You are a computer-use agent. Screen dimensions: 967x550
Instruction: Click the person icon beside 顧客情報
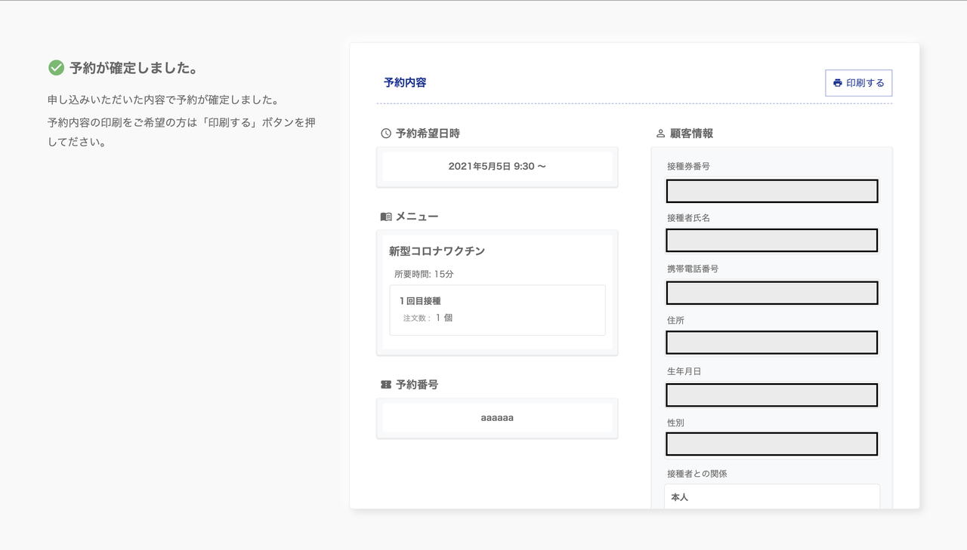660,134
